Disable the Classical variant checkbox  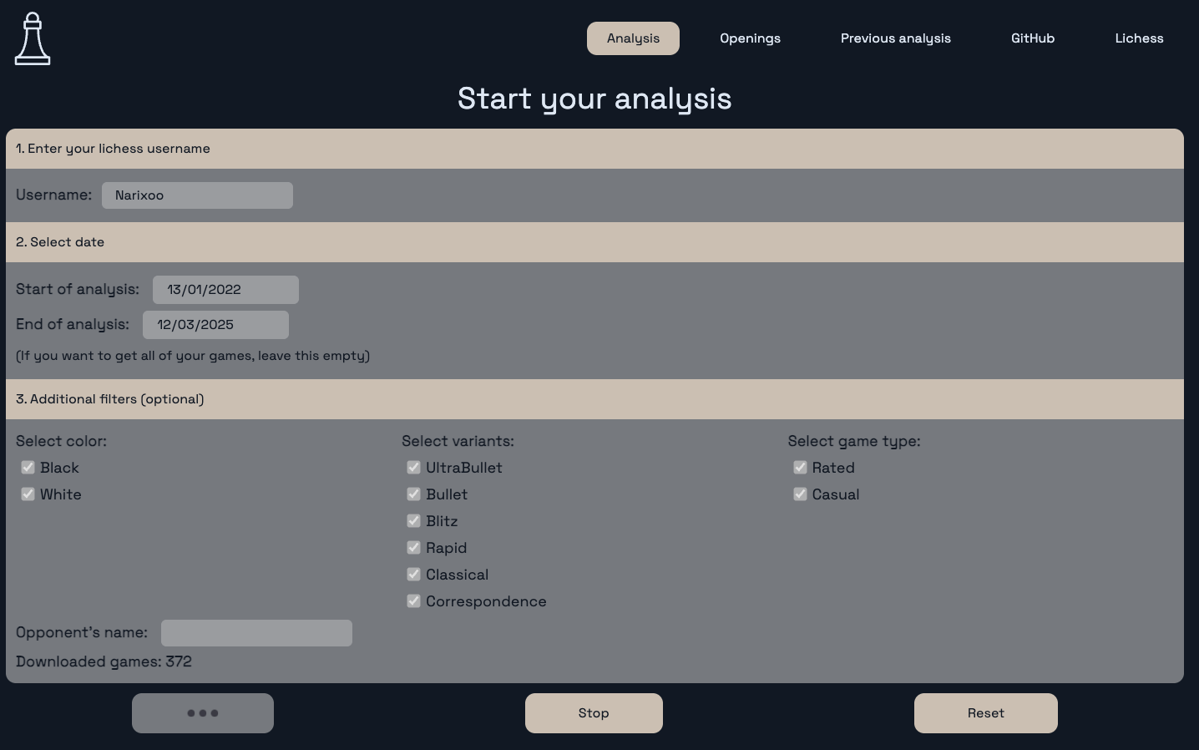click(x=413, y=575)
